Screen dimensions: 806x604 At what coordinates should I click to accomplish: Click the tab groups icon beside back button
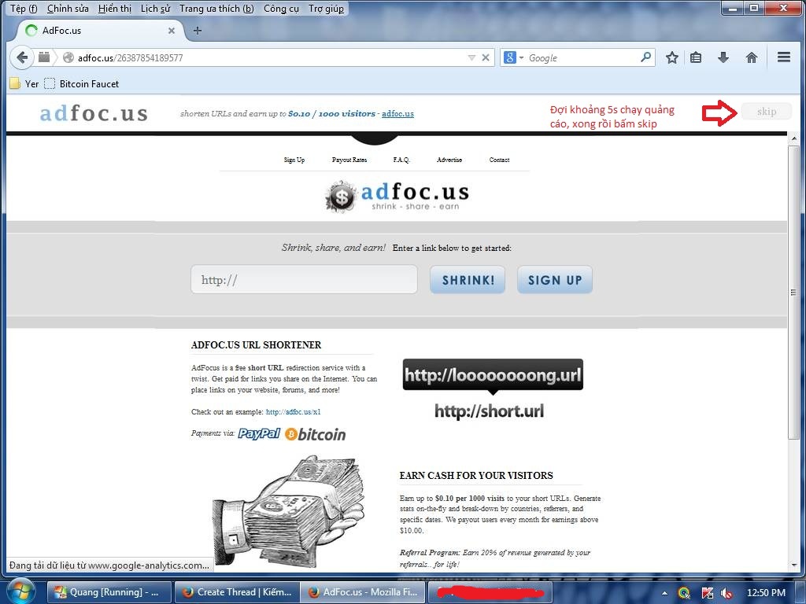[x=44, y=57]
